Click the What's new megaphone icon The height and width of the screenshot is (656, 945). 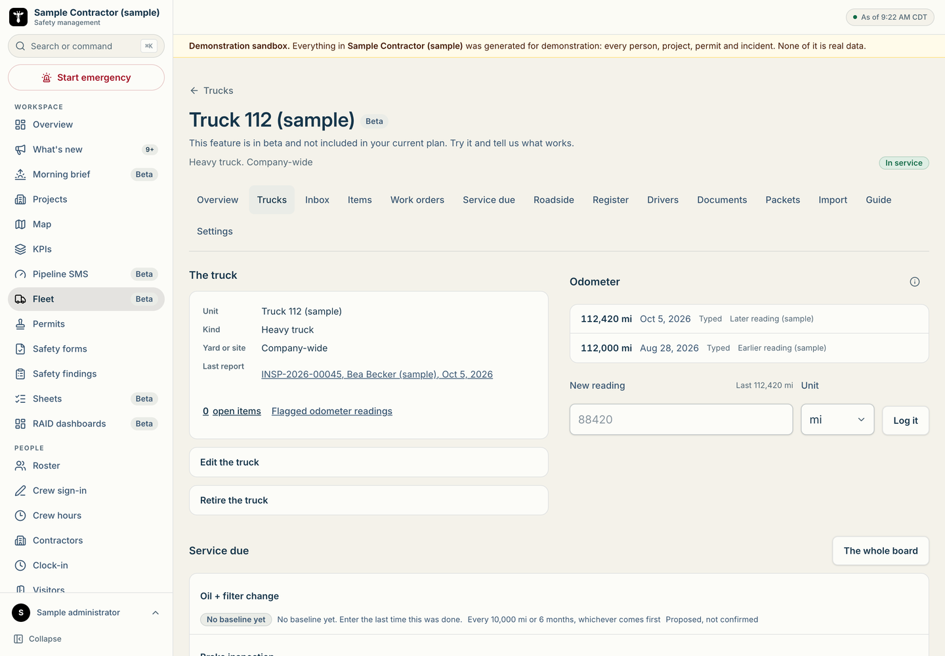pos(20,150)
